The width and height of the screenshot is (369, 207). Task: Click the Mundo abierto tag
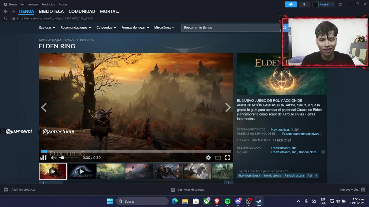pyautogui.click(x=272, y=176)
